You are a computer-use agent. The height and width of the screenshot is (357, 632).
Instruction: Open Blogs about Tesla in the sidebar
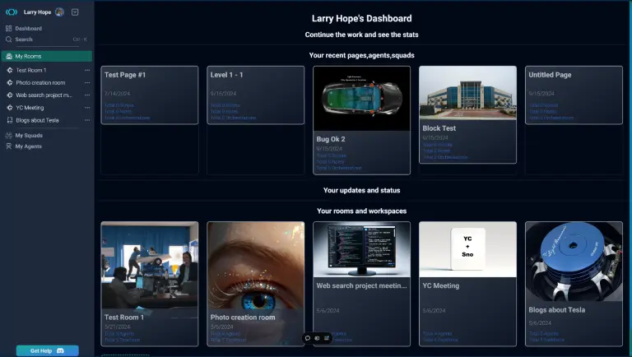click(x=37, y=120)
